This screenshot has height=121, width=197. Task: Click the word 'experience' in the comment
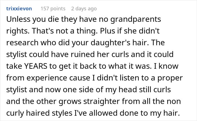coord(47,78)
